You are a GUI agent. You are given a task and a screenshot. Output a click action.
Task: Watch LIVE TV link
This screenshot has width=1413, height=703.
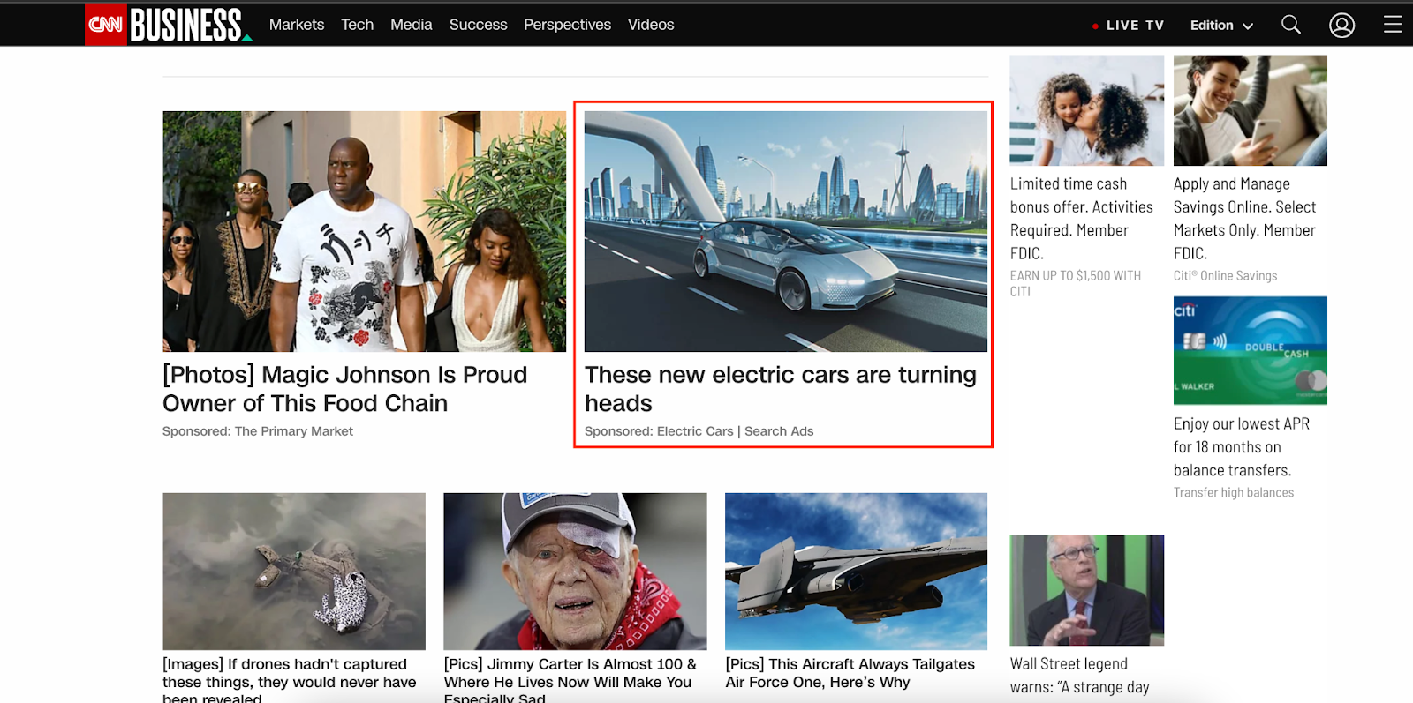pos(1129,26)
